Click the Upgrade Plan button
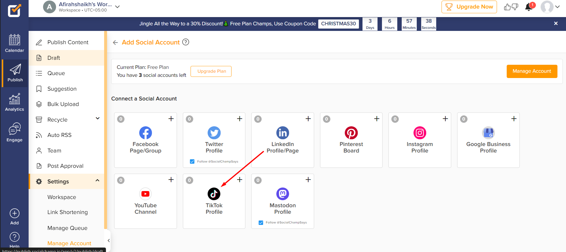Image resolution: width=566 pixels, height=252 pixels. [211, 71]
